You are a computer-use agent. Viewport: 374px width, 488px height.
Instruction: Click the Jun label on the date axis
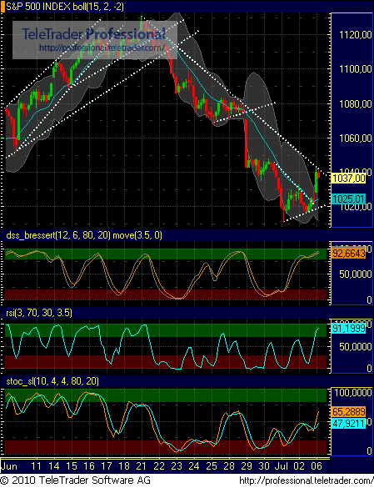(9, 466)
